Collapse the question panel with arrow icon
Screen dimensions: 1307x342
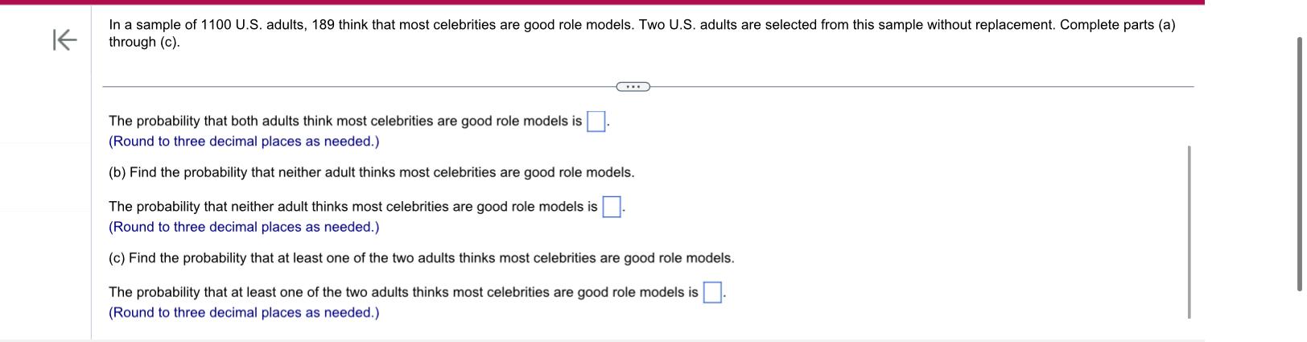[x=64, y=39]
